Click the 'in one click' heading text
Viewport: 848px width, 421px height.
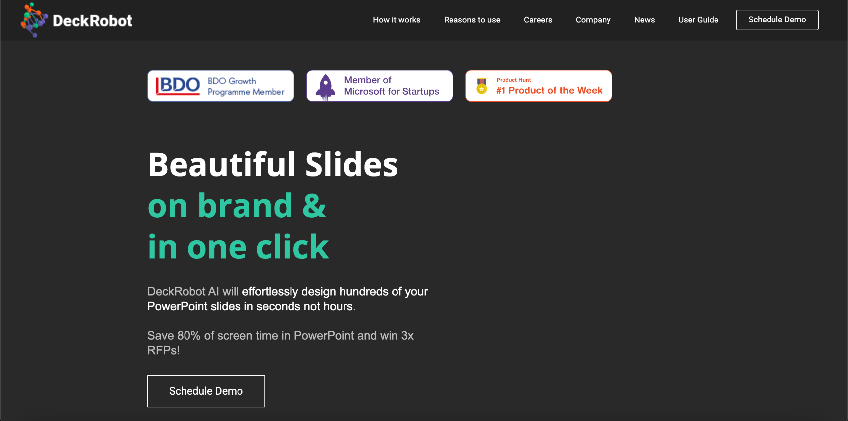[x=238, y=247]
